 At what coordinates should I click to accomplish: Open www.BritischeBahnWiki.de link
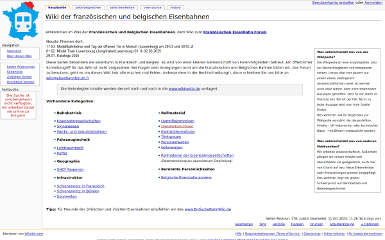(x=208, y=209)
